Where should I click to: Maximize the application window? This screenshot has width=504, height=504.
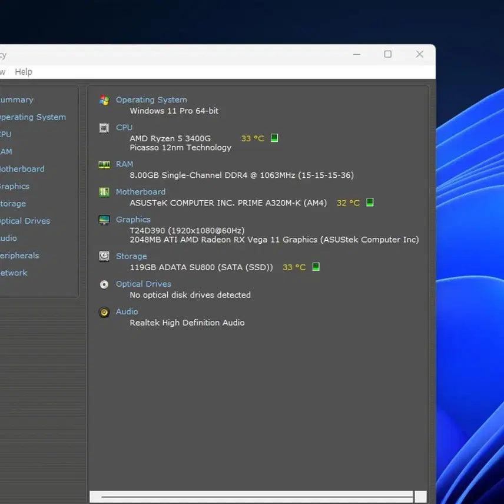click(x=387, y=54)
